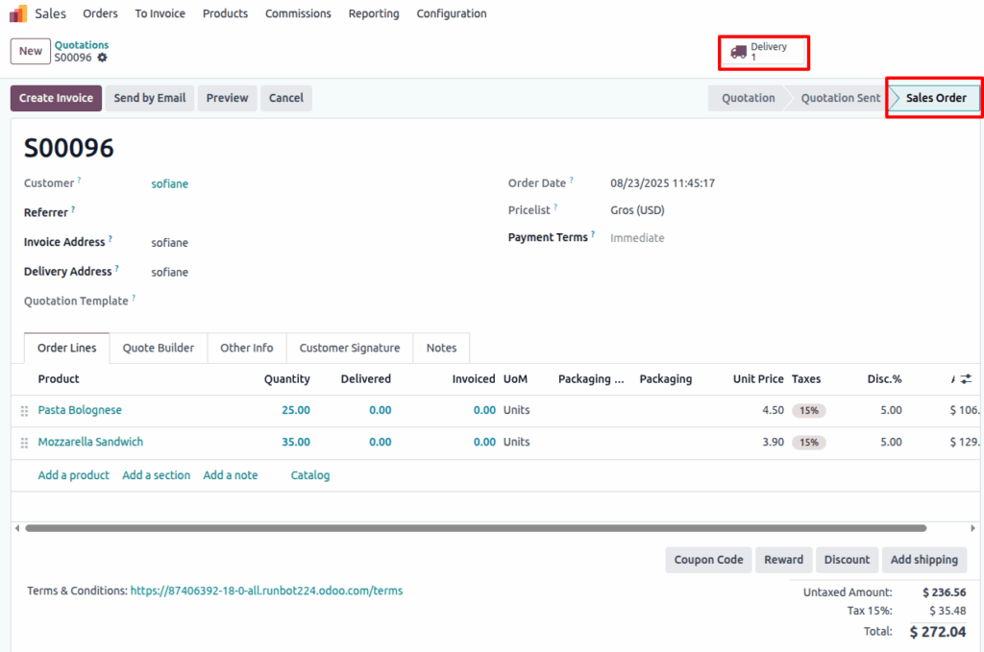This screenshot has width=984, height=652.
Task: Click the 15% tax tag on Mozzarella Sandwich
Action: coord(809,443)
